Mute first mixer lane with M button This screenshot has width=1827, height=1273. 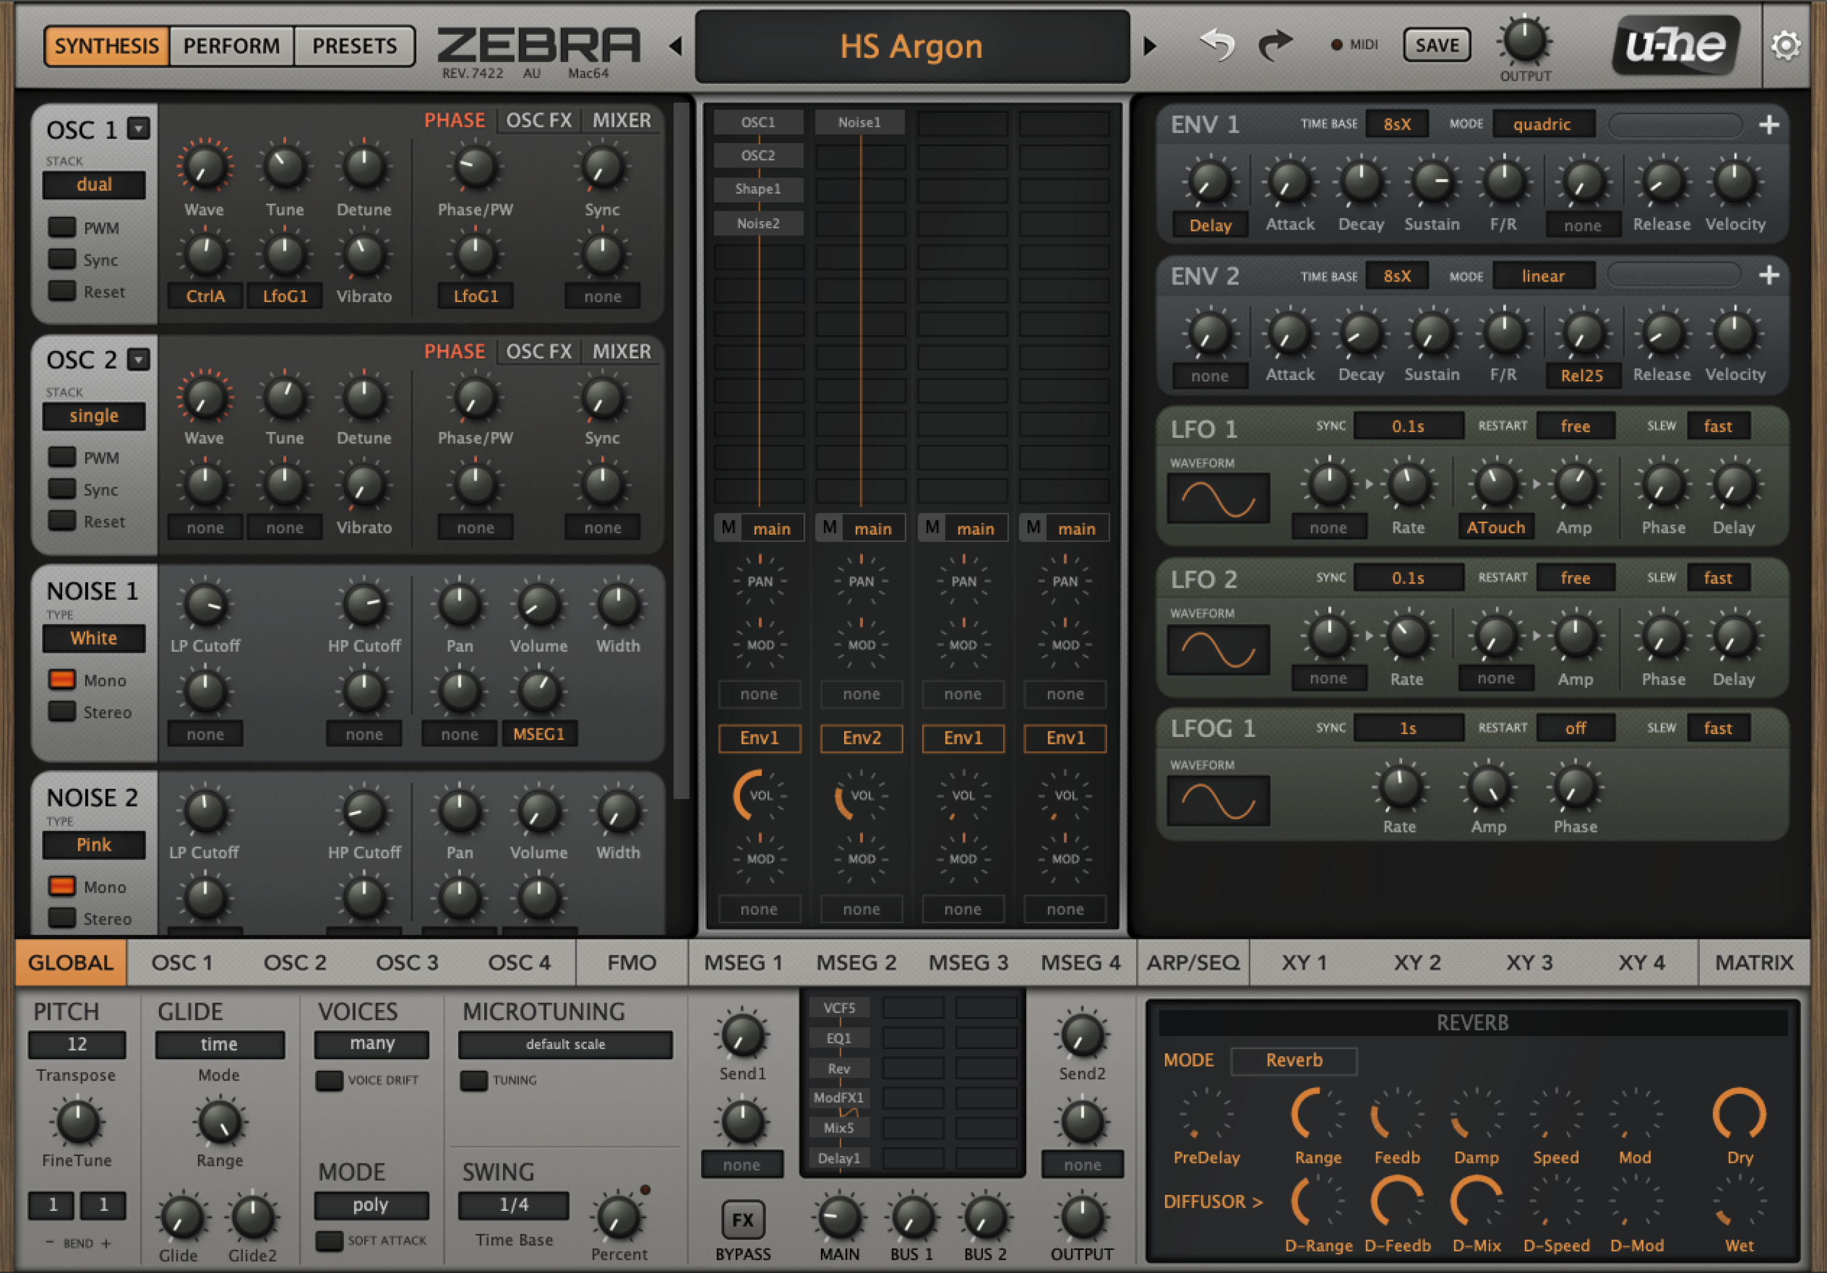click(x=728, y=527)
